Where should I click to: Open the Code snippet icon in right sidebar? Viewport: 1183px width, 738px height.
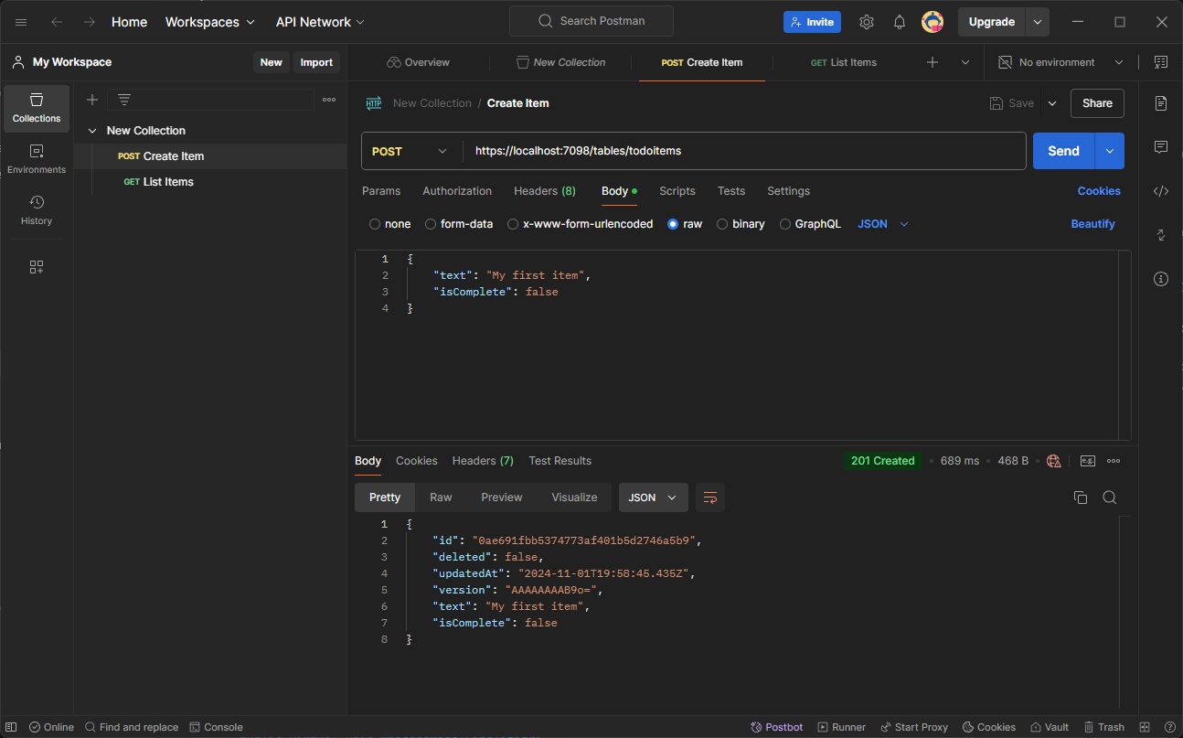click(x=1161, y=191)
